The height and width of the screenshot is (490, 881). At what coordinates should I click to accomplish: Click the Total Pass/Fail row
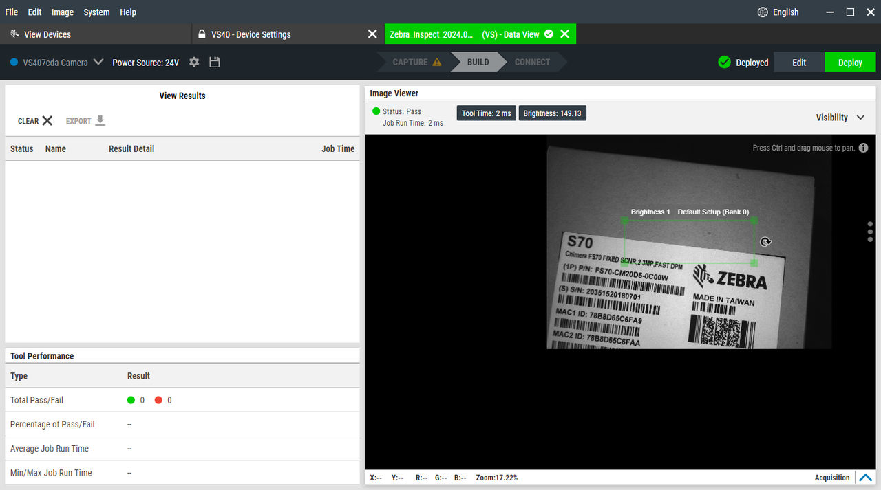pos(182,400)
